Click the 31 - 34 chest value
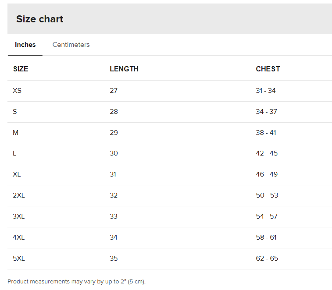Viewport: 332px width, 290px height. [266, 91]
